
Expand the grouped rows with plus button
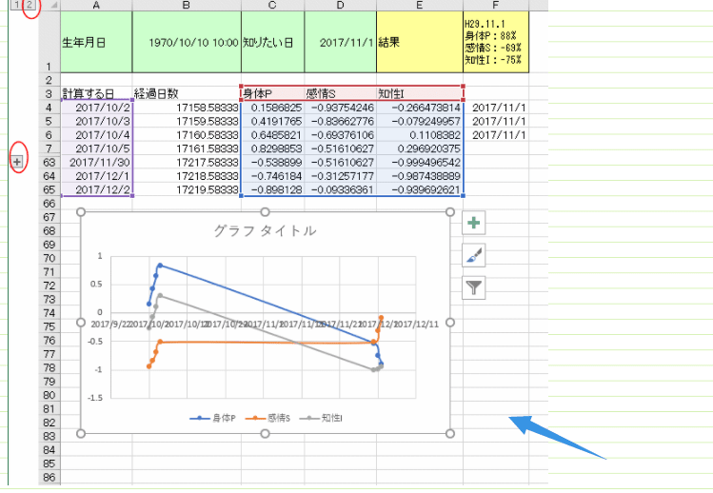[x=17, y=162]
